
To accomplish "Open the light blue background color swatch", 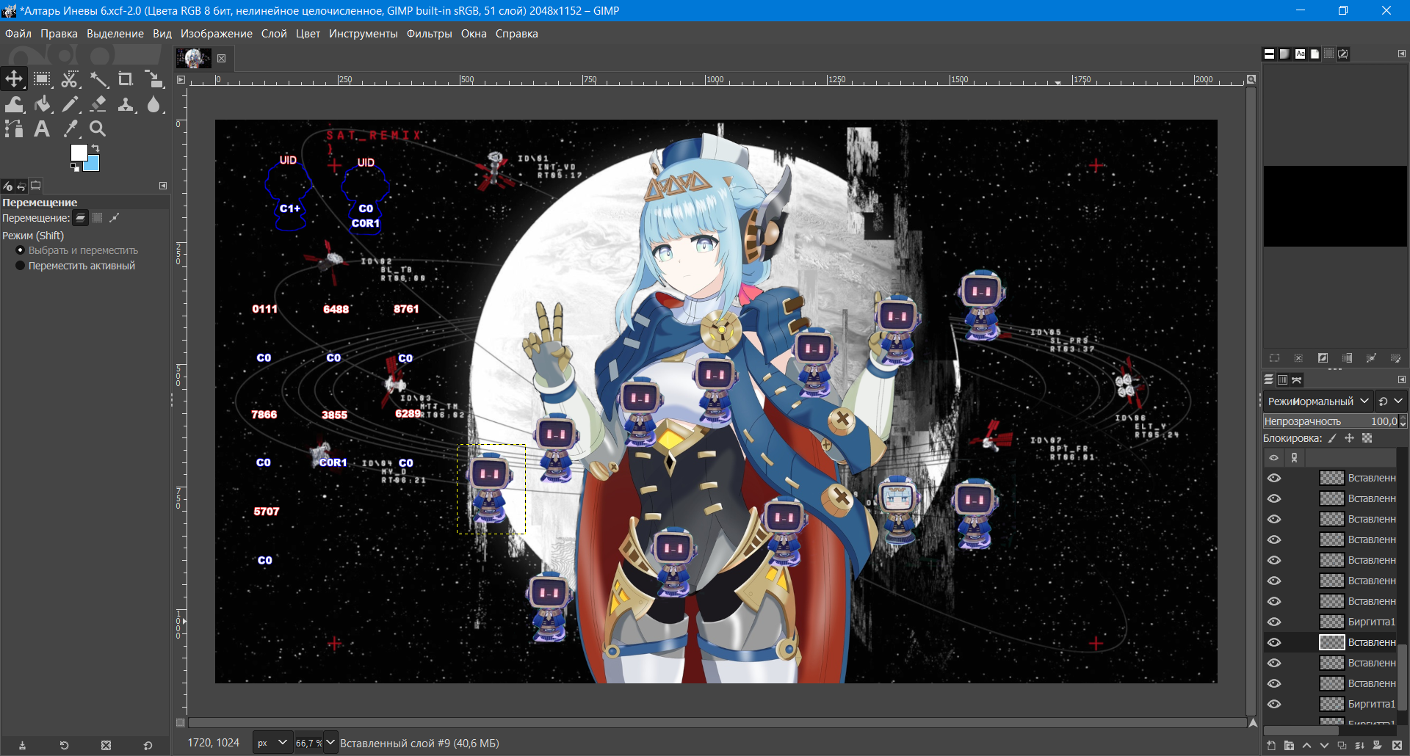I will 93,164.
